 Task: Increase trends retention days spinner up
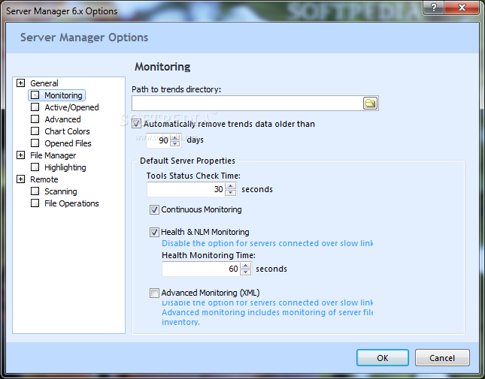[x=174, y=137]
